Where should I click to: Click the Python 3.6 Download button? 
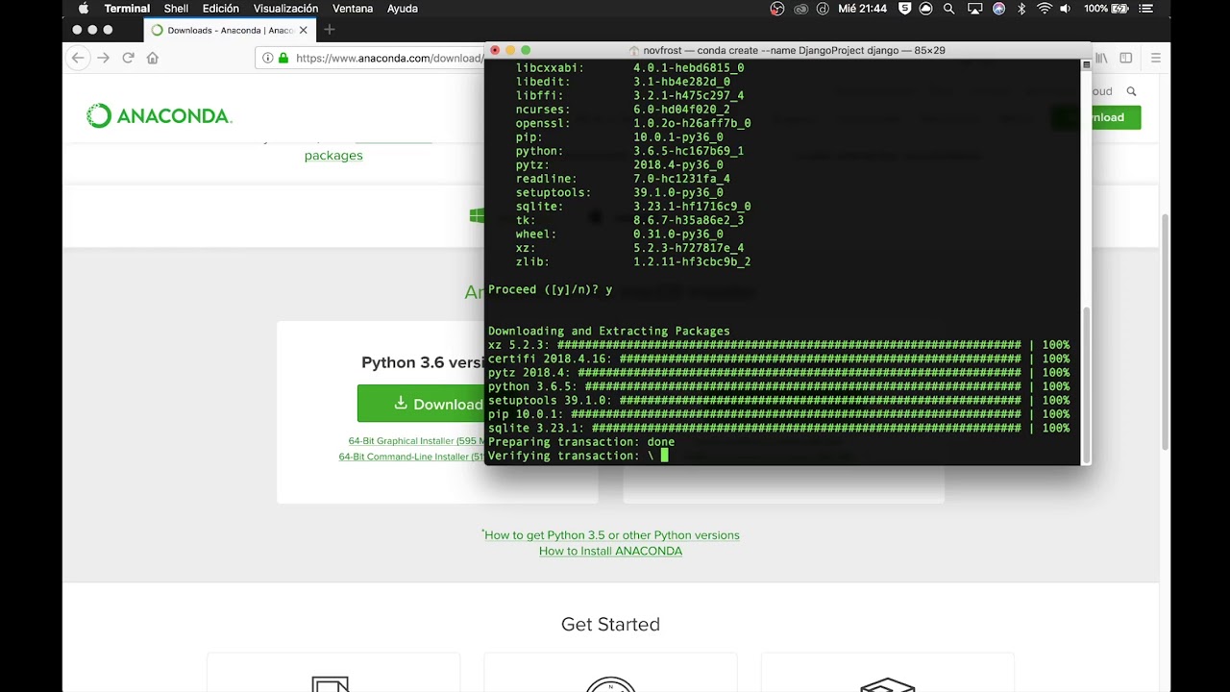(421, 404)
